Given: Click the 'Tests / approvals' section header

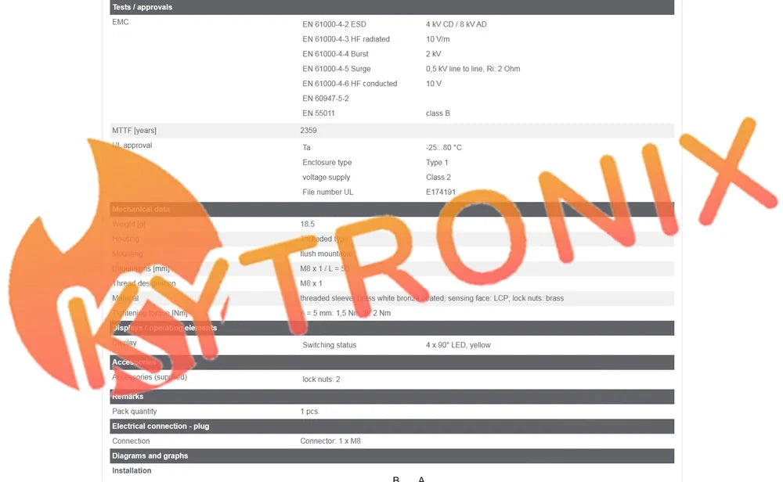Looking at the screenshot, I should 392,7.
